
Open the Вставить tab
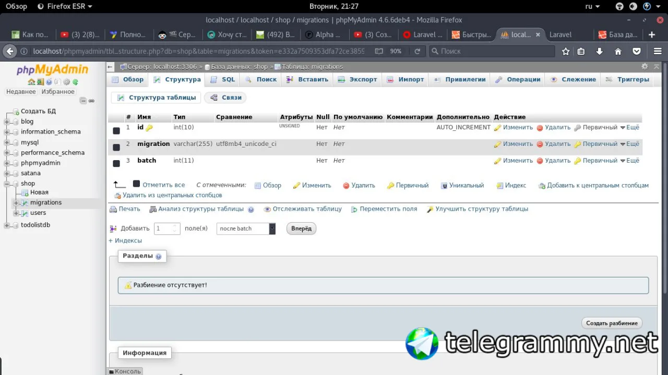coord(308,80)
